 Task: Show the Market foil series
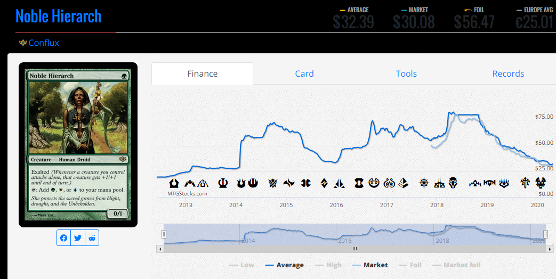[457, 265]
